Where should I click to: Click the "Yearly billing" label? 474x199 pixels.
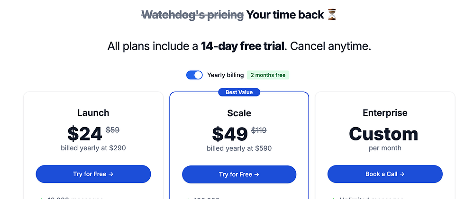coord(225,75)
